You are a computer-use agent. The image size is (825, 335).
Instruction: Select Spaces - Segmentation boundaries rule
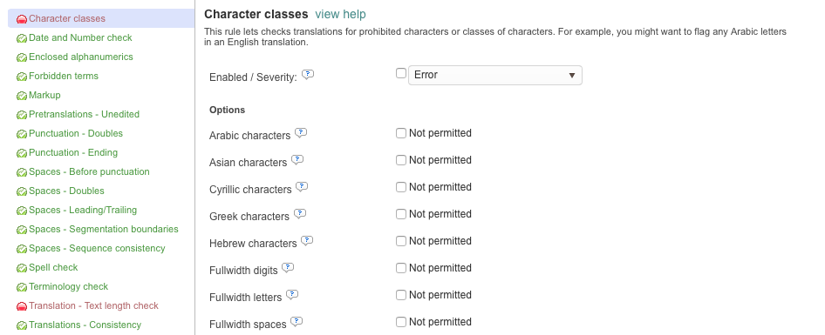coord(104,229)
